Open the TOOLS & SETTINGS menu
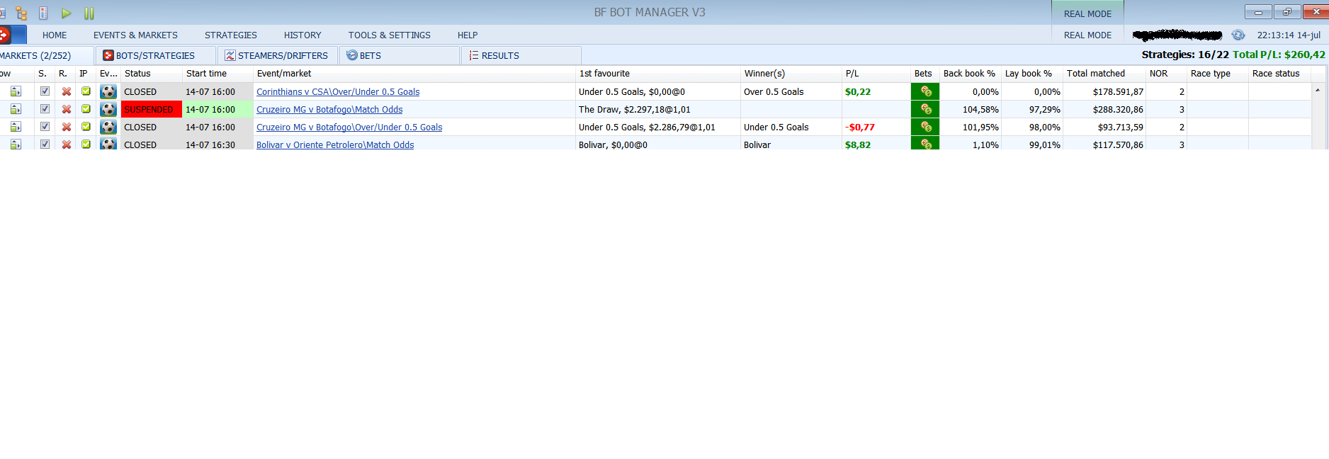 [x=389, y=35]
